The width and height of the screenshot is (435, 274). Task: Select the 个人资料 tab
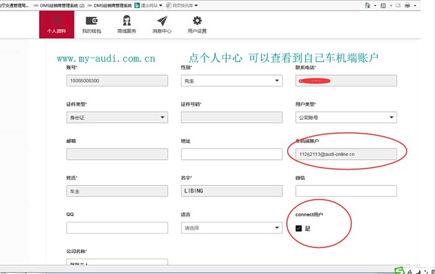tap(56, 24)
